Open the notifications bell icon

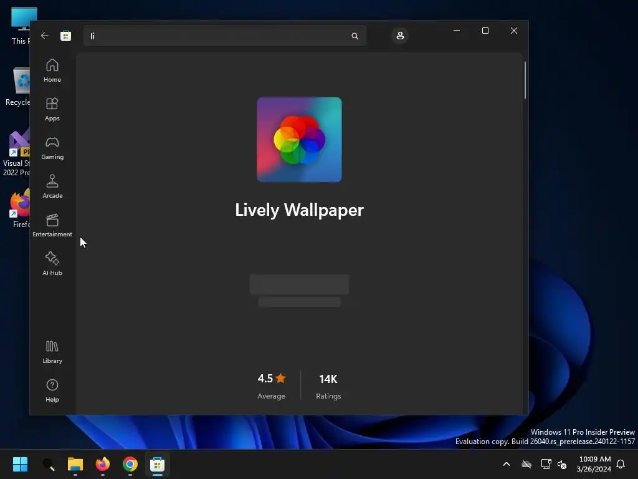coord(621,464)
